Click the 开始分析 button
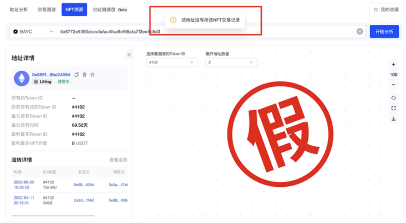The width and height of the screenshot is (406, 223). click(x=384, y=32)
